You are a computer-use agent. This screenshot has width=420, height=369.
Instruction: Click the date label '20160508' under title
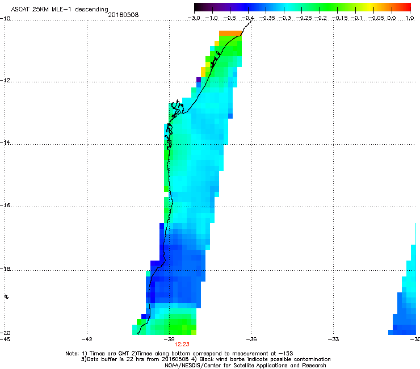123,15
